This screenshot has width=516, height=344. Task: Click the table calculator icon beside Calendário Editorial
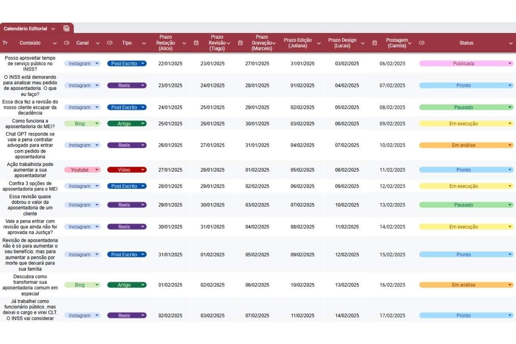click(66, 28)
